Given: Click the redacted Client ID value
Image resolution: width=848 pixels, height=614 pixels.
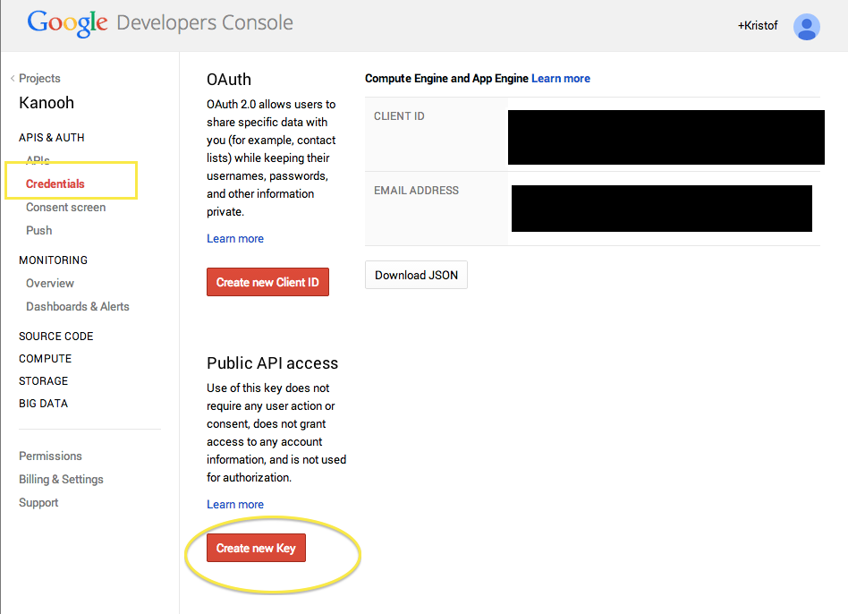Looking at the screenshot, I should [x=666, y=138].
